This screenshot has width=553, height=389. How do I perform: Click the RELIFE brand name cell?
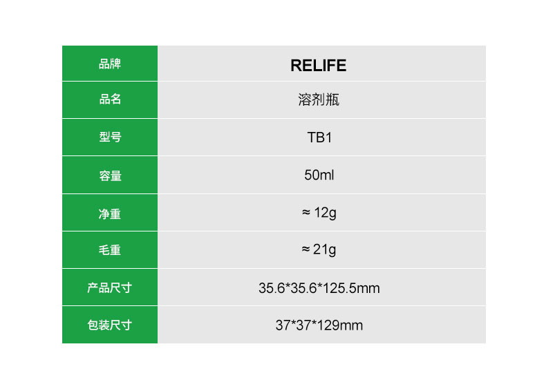(x=319, y=66)
